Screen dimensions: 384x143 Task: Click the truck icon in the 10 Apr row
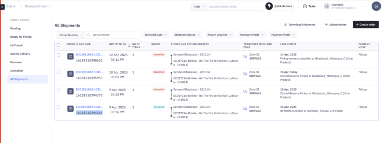245,74
